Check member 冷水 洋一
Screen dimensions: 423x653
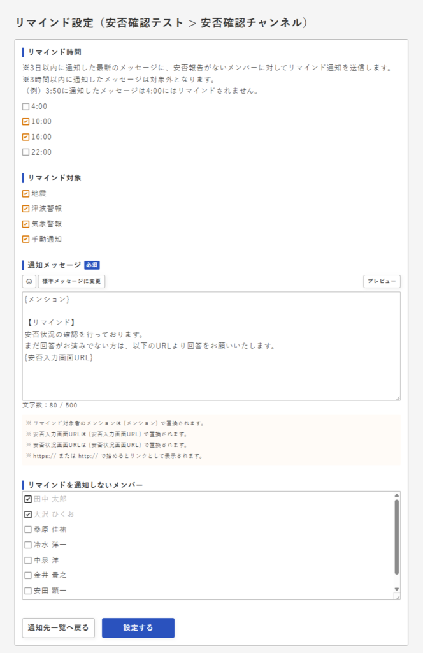(28, 545)
